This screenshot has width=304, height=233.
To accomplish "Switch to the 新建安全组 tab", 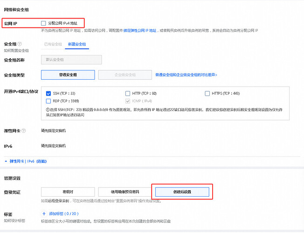I will point(77,44).
